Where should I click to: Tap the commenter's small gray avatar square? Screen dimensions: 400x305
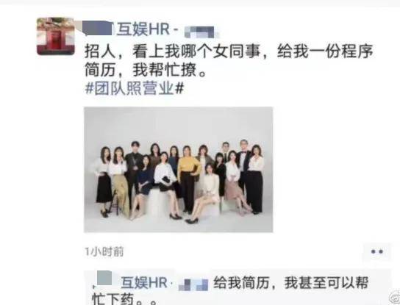(x=104, y=278)
